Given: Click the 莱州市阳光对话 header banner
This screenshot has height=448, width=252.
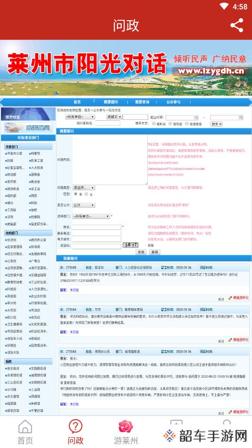Looking at the screenshot, I should (x=126, y=68).
